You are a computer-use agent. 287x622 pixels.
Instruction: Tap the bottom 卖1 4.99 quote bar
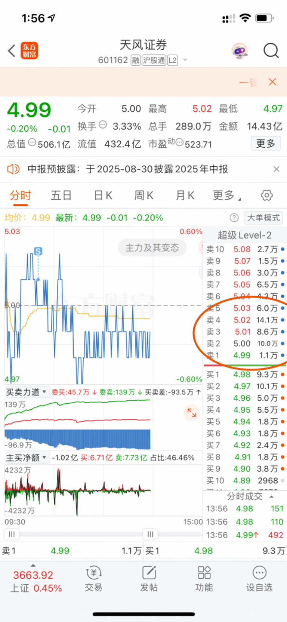(71, 551)
